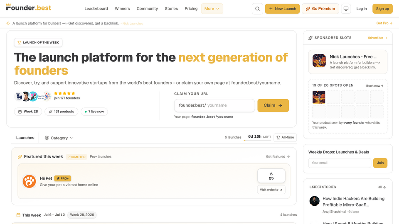
Task: Click the Week 28 pill
Action: [x=28, y=112]
